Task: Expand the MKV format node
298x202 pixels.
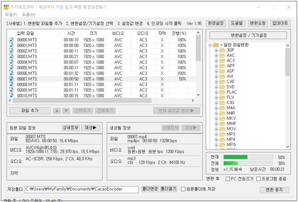Action: tap(216, 119)
